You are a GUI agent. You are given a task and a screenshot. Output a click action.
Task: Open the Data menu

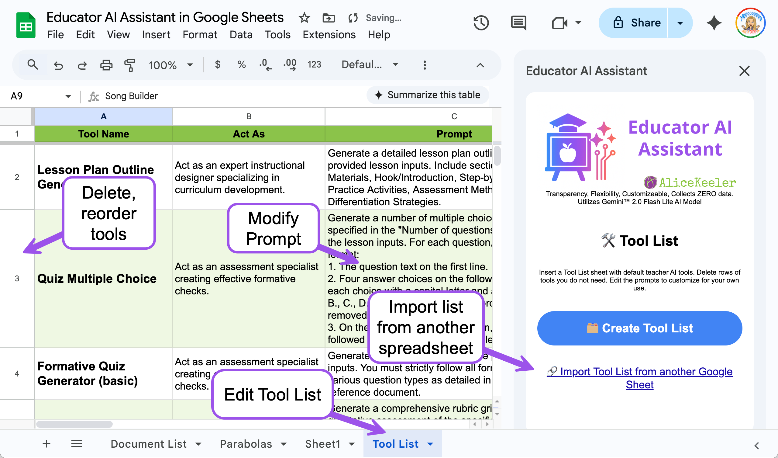[x=241, y=35]
